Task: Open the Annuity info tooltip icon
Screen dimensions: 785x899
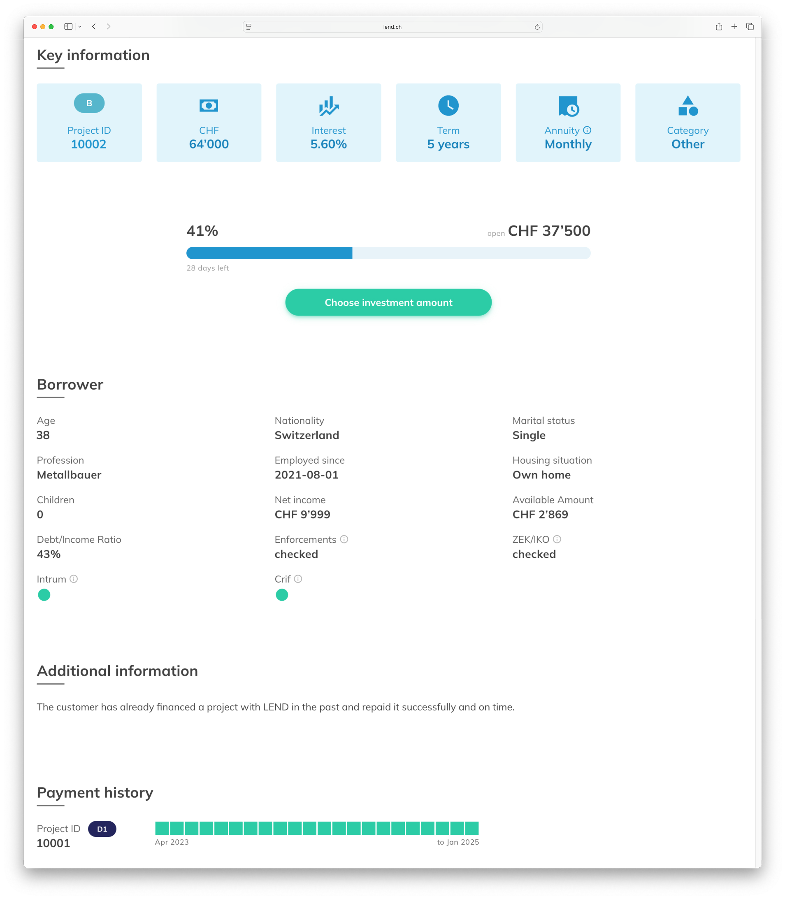Action: [587, 130]
